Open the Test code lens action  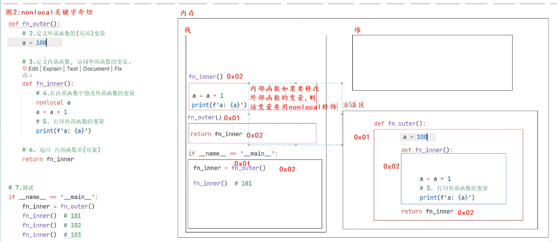point(72,69)
